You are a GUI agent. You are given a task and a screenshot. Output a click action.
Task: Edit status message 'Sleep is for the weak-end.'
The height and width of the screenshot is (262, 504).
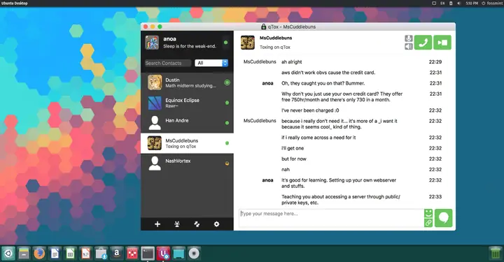click(x=190, y=46)
